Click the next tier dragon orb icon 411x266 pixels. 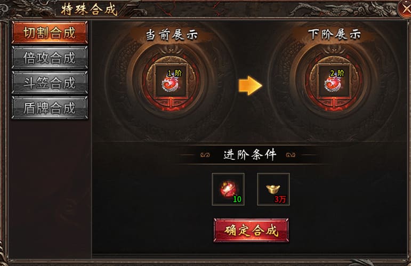click(x=333, y=81)
